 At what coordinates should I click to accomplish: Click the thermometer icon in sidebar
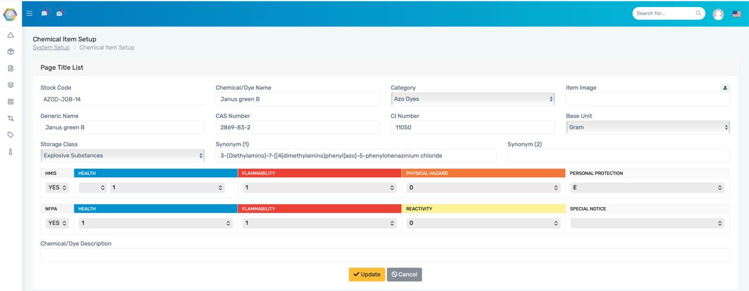point(11,152)
